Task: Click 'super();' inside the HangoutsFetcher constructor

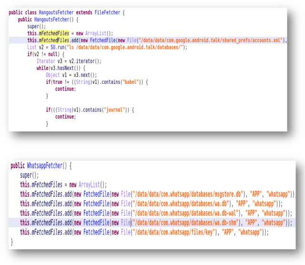Action: (x=37, y=27)
